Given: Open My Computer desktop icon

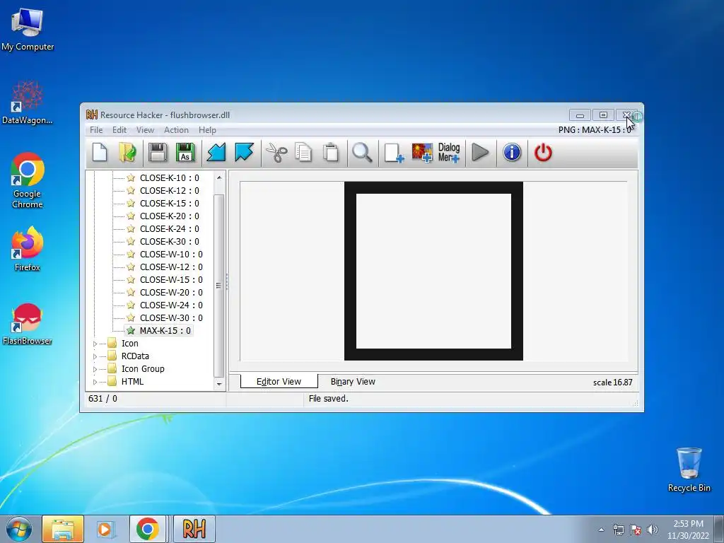Looking at the screenshot, I should point(28,30).
